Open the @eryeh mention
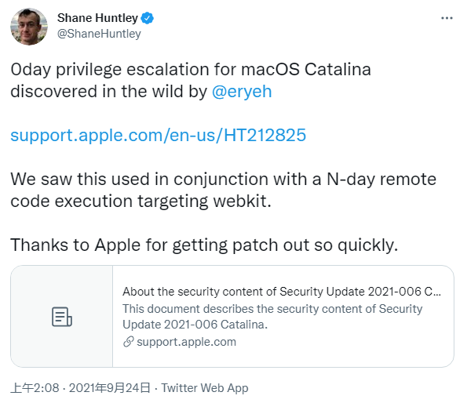Image resolution: width=467 pixels, height=403 pixels. point(242,91)
